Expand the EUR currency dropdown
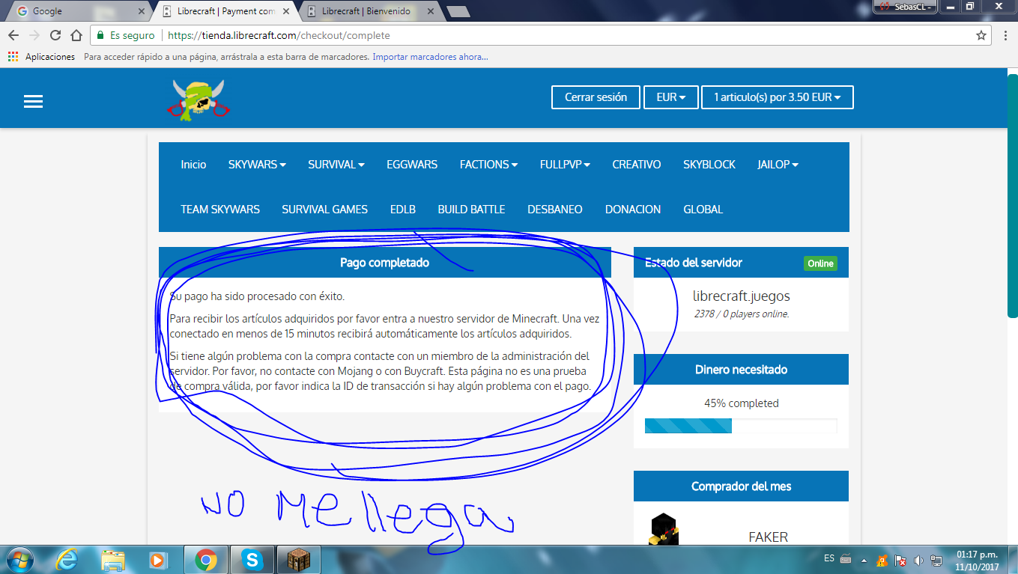The height and width of the screenshot is (574, 1018). pos(671,97)
